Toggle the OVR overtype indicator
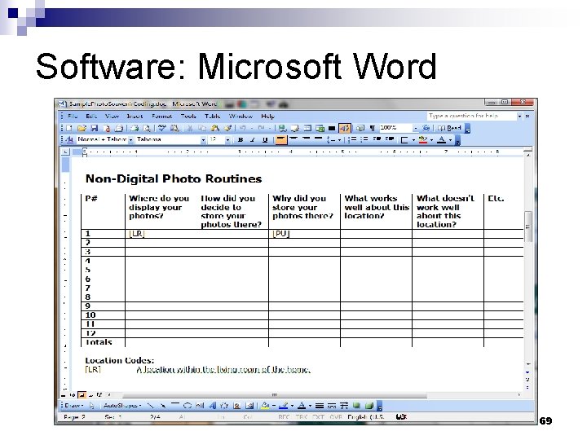587x440 pixels. [x=335, y=417]
